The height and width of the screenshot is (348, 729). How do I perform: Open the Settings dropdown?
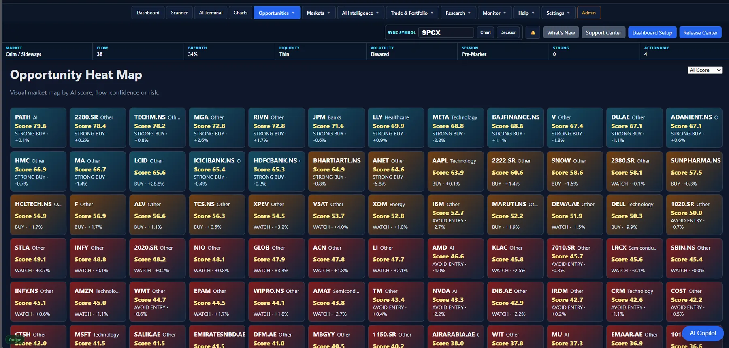click(x=558, y=13)
